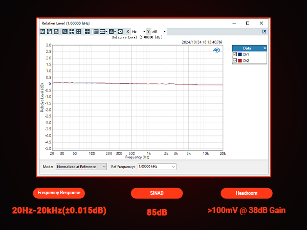The height and width of the screenshot is (230, 307).
Task: Click the pop-out icon at toolbar right
Action: click(x=265, y=32)
